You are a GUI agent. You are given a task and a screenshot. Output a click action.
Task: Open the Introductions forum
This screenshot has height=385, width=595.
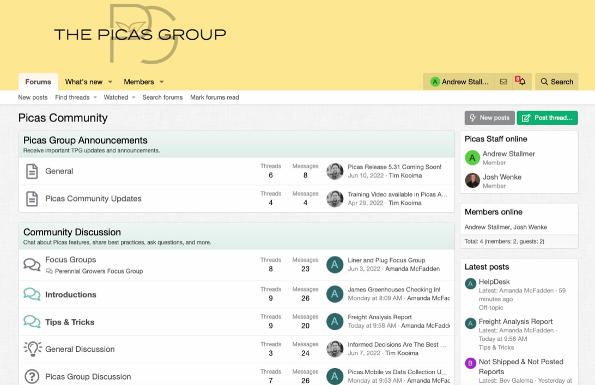tap(71, 295)
